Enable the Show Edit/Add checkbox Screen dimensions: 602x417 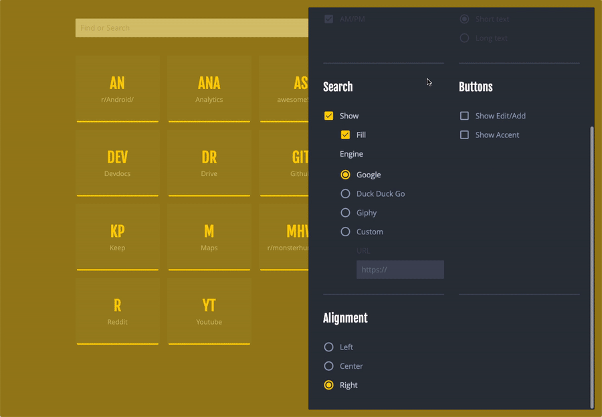[464, 116]
